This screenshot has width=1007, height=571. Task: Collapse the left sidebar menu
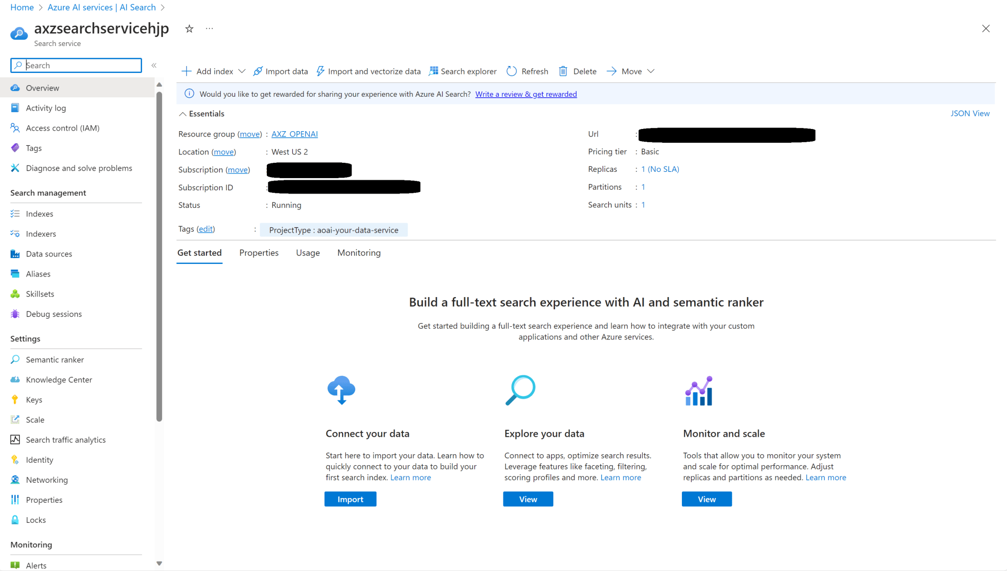[x=154, y=66]
